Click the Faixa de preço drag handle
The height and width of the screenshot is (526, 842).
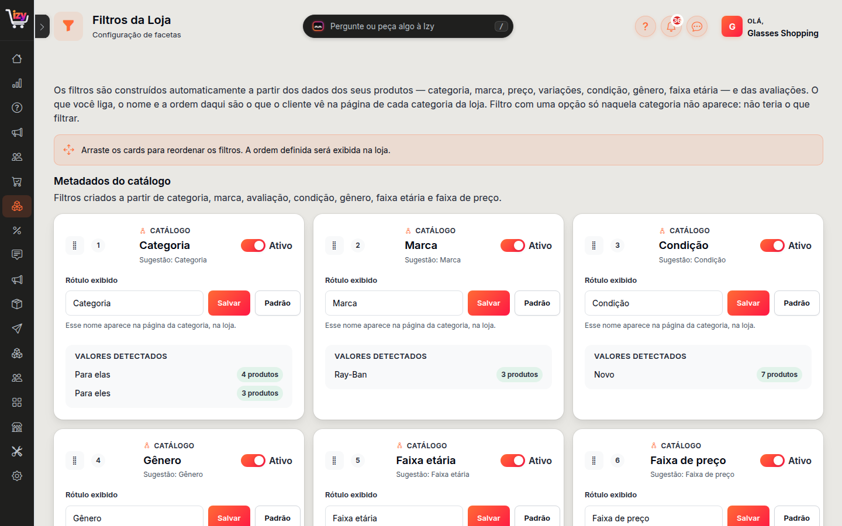pos(594,461)
